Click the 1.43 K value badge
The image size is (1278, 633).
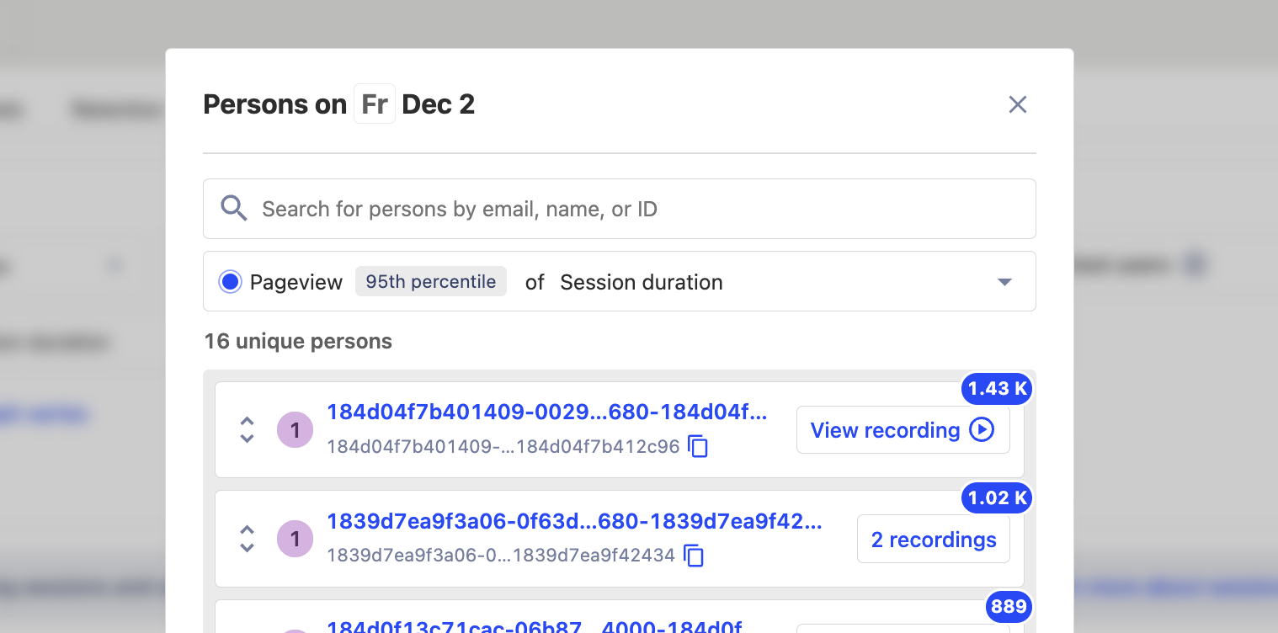click(x=998, y=389)
